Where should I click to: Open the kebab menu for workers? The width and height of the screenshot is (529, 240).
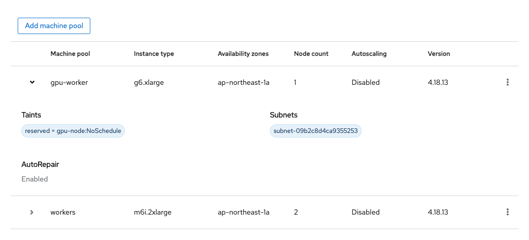pos(508,212)
